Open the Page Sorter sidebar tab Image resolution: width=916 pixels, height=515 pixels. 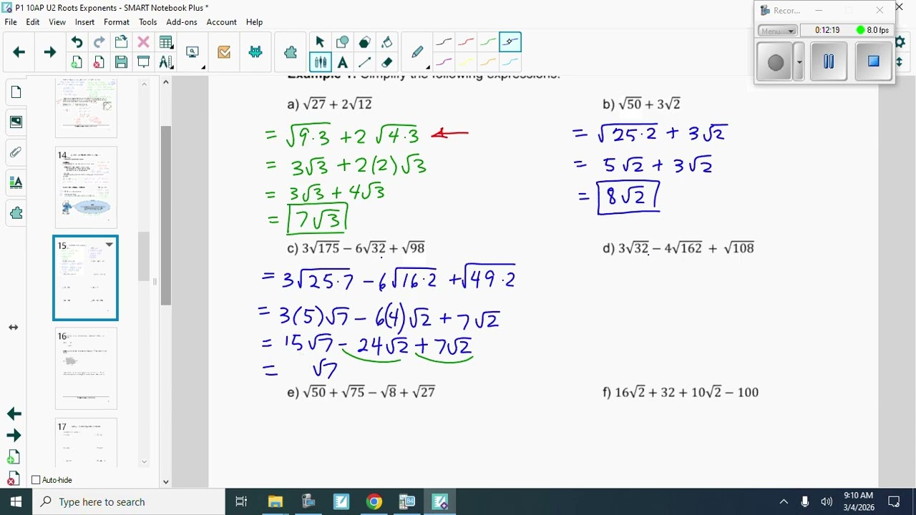16,92
